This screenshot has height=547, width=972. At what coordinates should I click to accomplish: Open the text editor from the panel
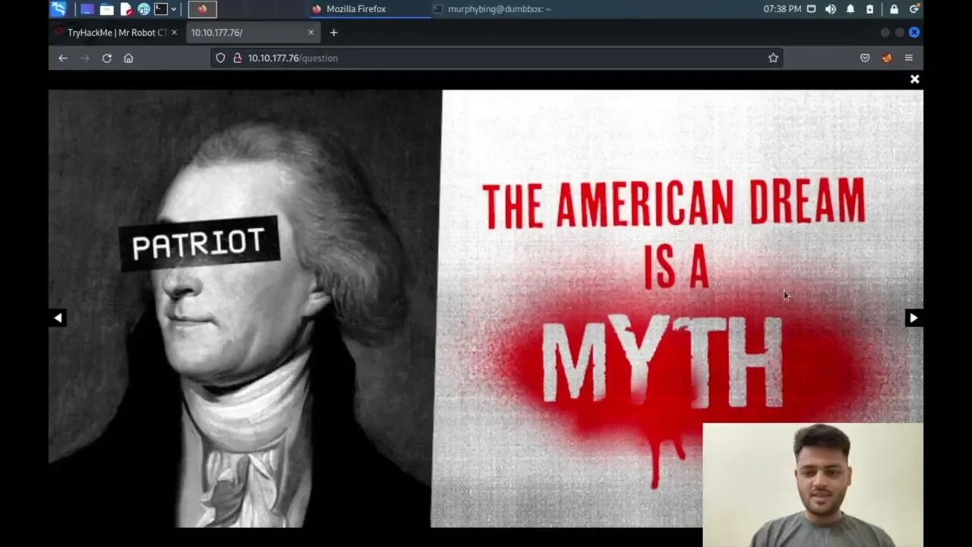(x=126, y=8)
